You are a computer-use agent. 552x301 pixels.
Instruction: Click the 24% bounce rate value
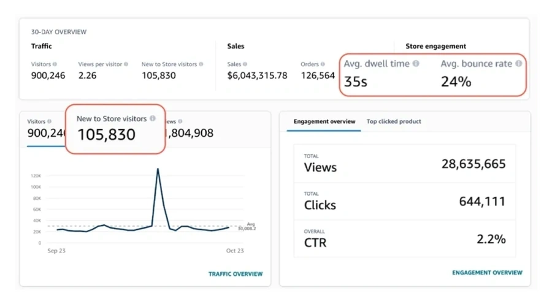click(x=456, y=82)
